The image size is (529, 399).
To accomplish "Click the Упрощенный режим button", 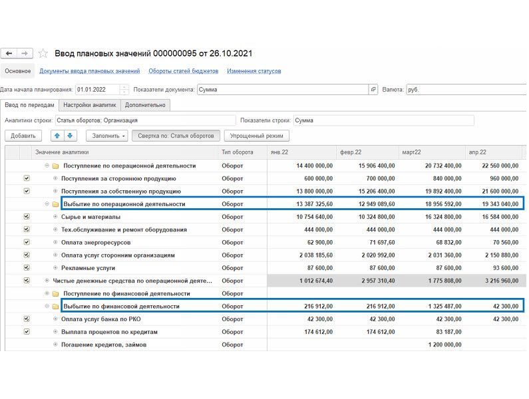I will 256,136.
